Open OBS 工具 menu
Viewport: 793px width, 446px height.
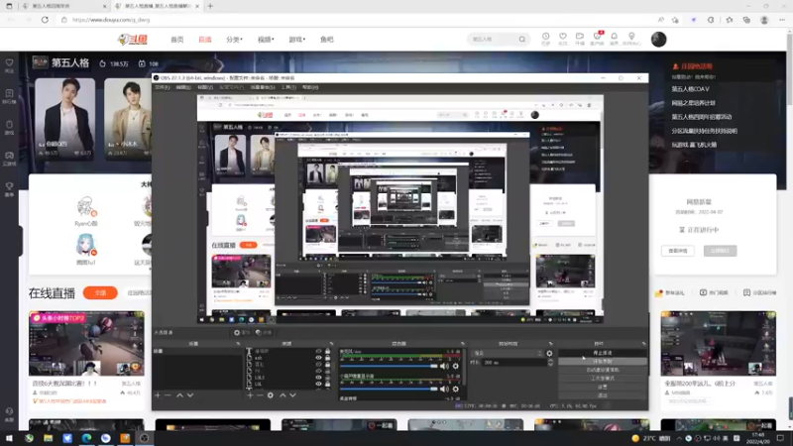288,87
